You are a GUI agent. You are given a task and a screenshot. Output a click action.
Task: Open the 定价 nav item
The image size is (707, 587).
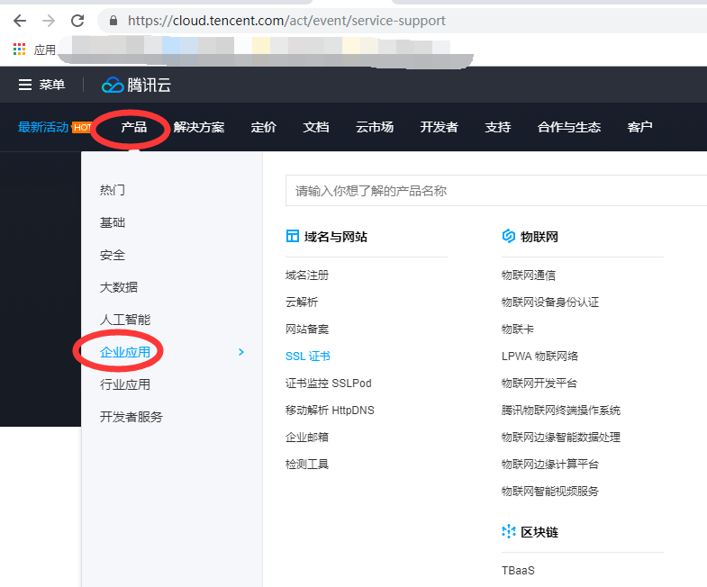263,128
